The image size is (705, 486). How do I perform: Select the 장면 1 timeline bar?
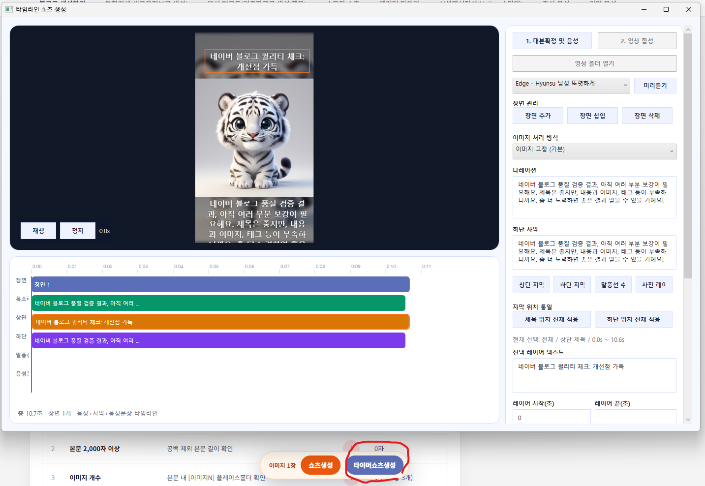[220, 284]
